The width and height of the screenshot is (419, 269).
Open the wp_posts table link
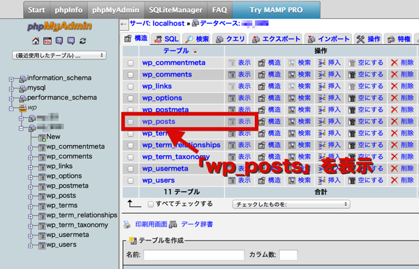point(159,121)
